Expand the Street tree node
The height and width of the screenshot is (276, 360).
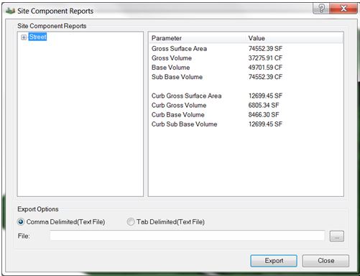(24, 37)
